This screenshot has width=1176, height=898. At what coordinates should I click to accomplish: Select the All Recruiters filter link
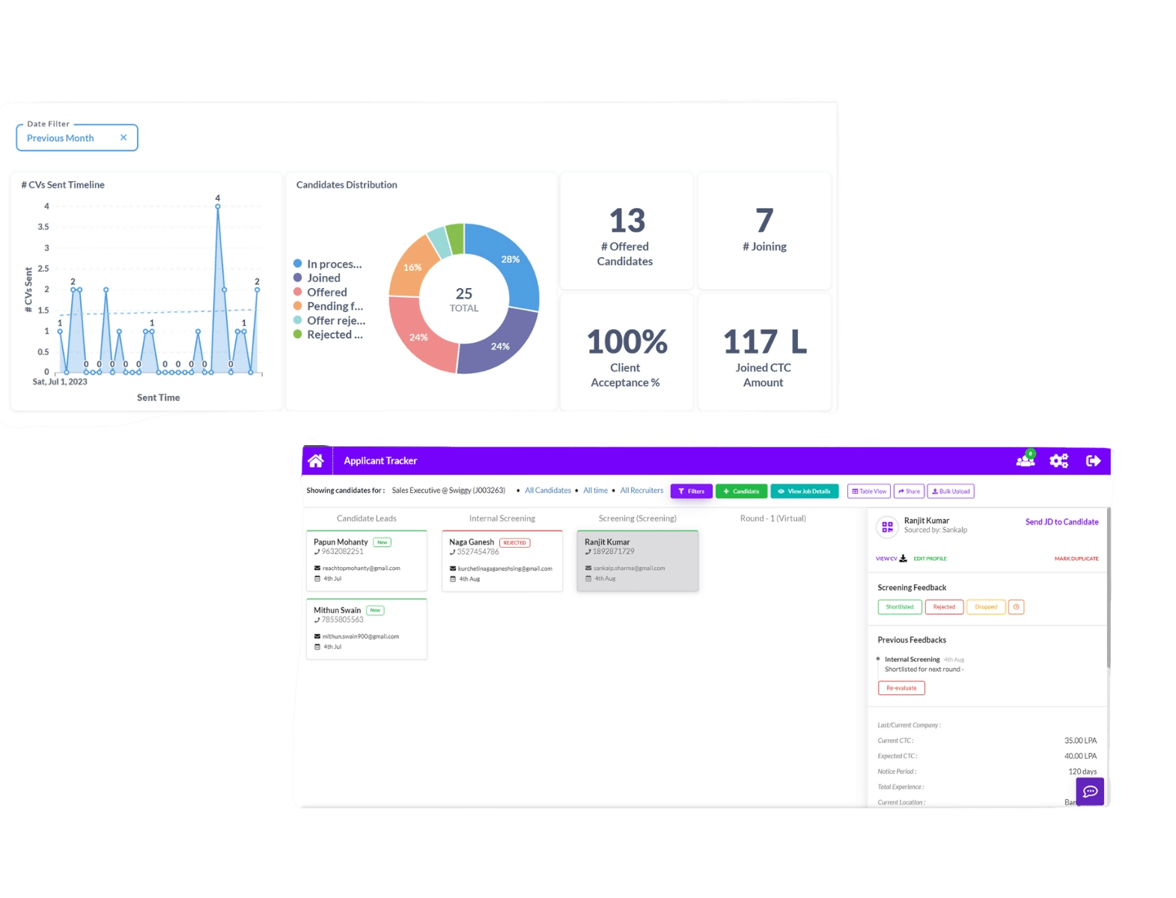[x=642, y=491]
